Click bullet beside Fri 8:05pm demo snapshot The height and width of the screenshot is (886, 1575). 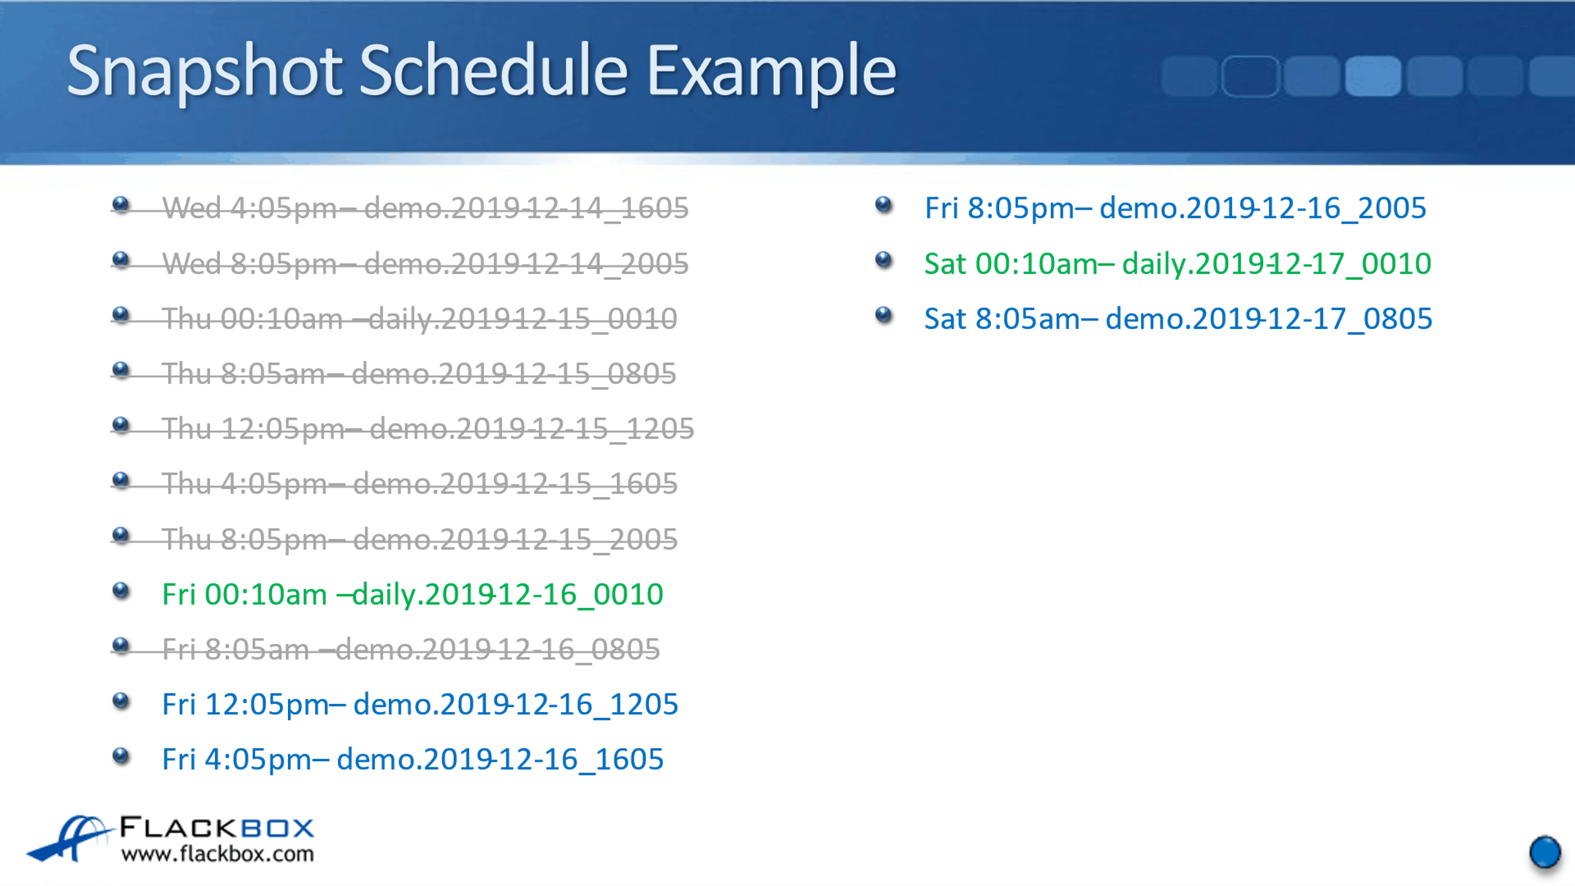click(x=884, y=205)
